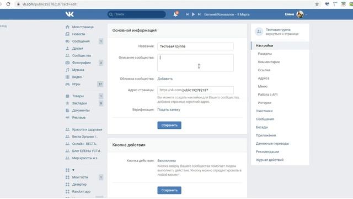Select Истории in right menu
The width and height of the screenshot is (353, 199).
click(265, 103)
